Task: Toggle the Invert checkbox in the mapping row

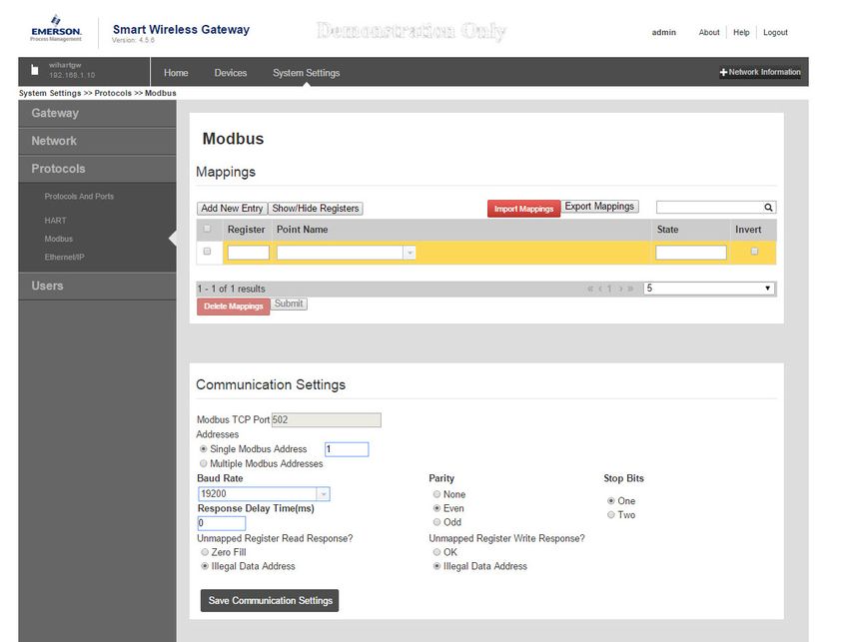Action: pyautogui.click(x=754, y=252)
